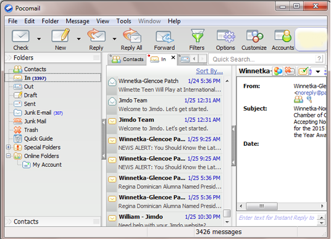Click the tab scroll right arrow
The image size is (331, 239).
tap(203, 59)
